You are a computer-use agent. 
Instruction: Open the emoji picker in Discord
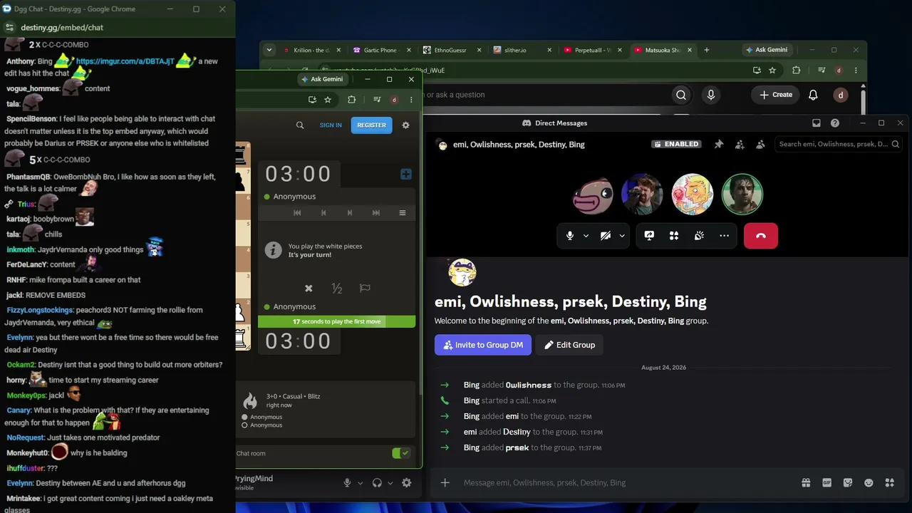869,482
